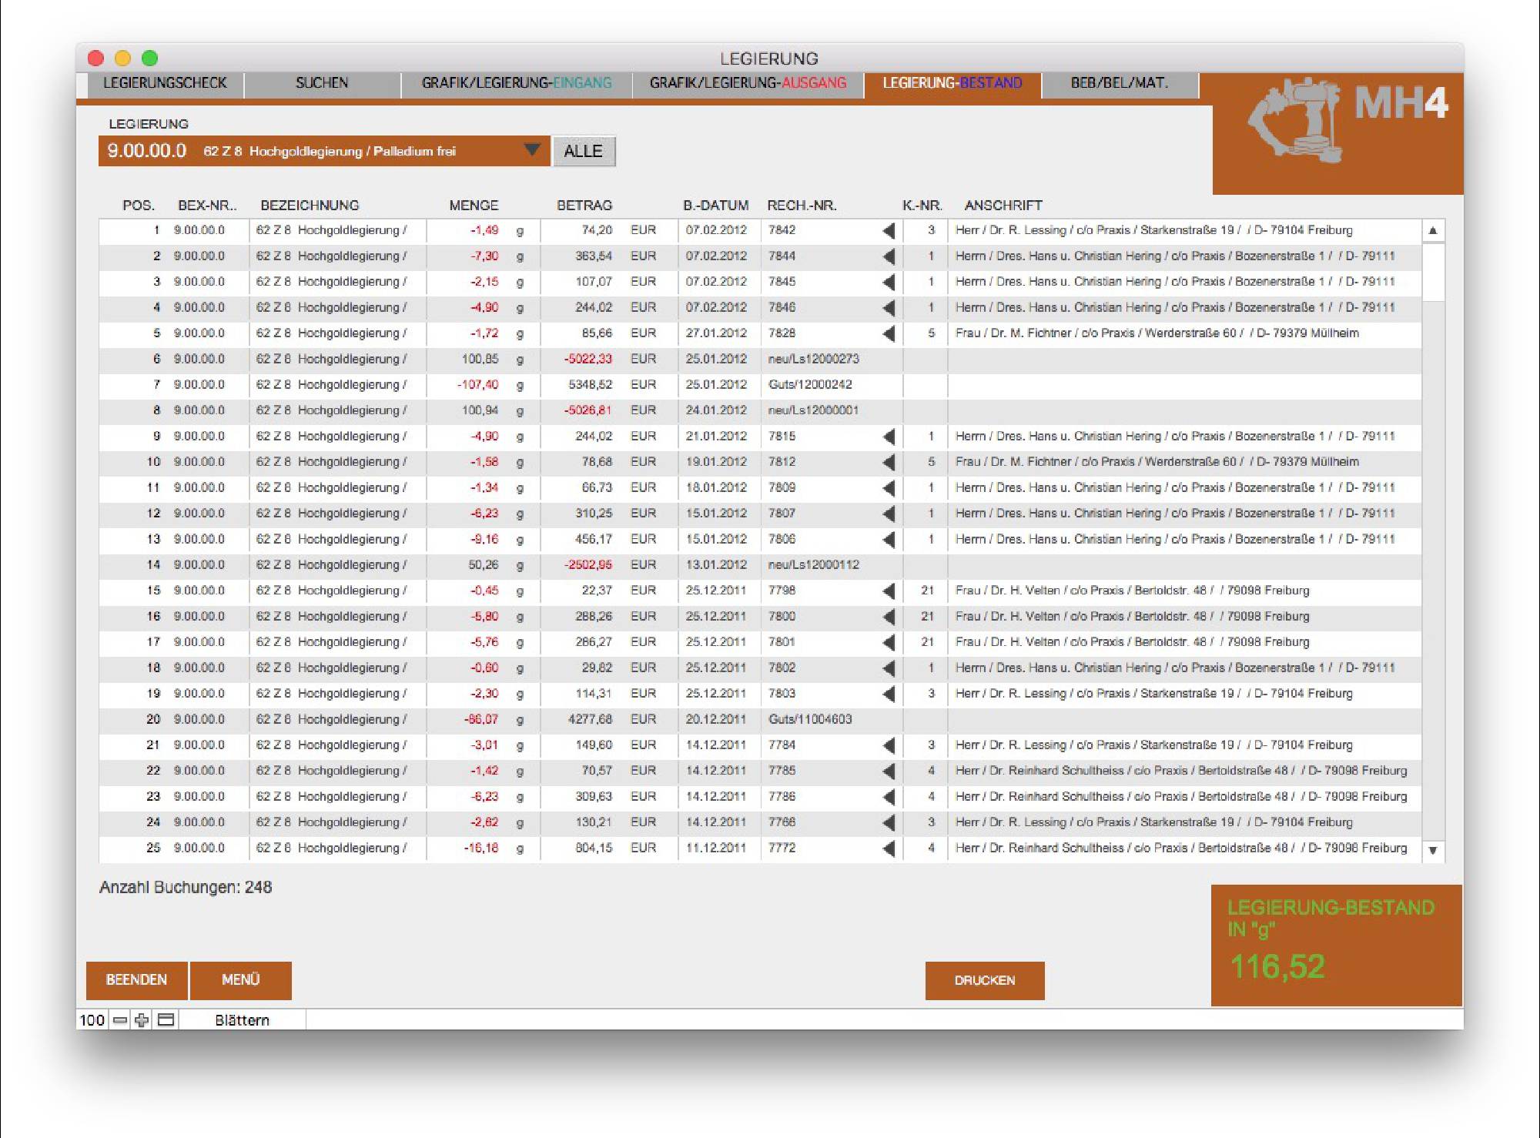Click the zoom in plus icon
This screenshot has height=1138, width=1540.
click(142, 1020)
